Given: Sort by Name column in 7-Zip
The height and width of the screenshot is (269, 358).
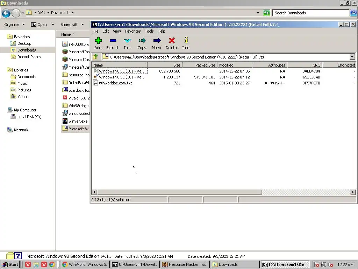Looking at the screenshot, I should coord(120,65).
